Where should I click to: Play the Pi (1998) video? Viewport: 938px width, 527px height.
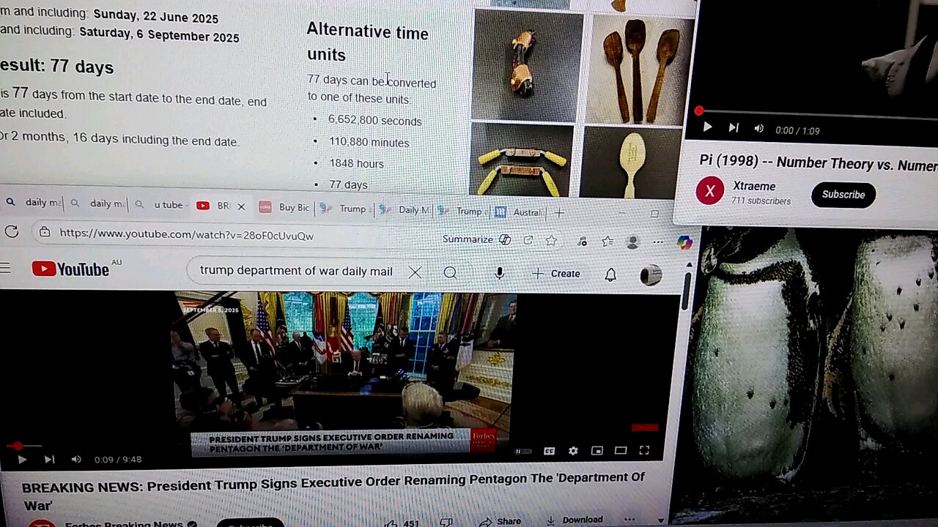click(707, 127)
